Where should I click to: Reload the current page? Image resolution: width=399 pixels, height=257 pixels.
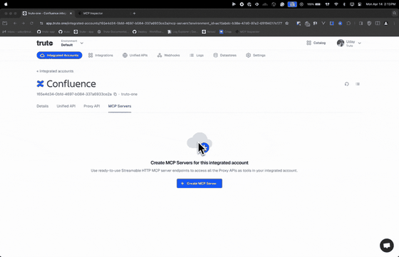(x=31, y=23)
